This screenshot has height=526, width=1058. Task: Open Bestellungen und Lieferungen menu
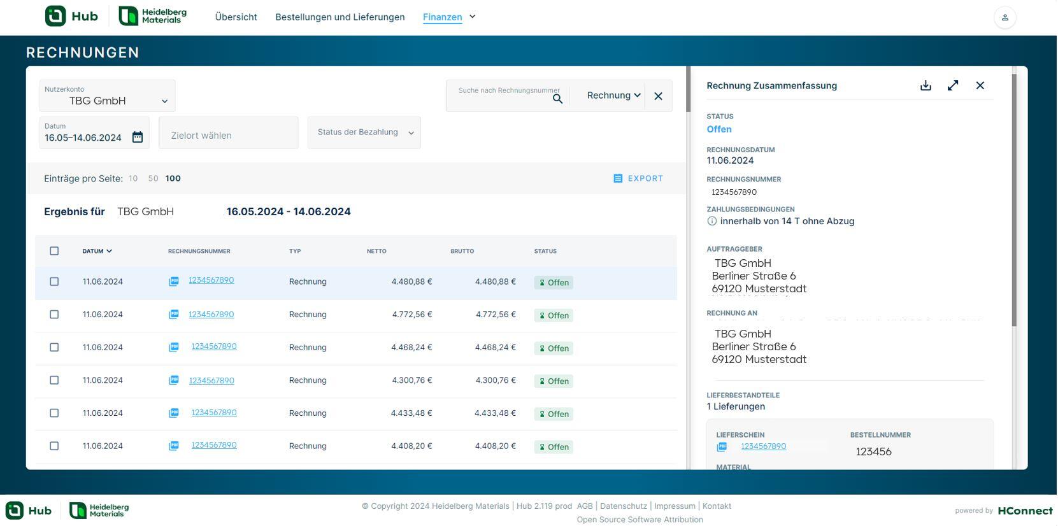click(340, 17)
